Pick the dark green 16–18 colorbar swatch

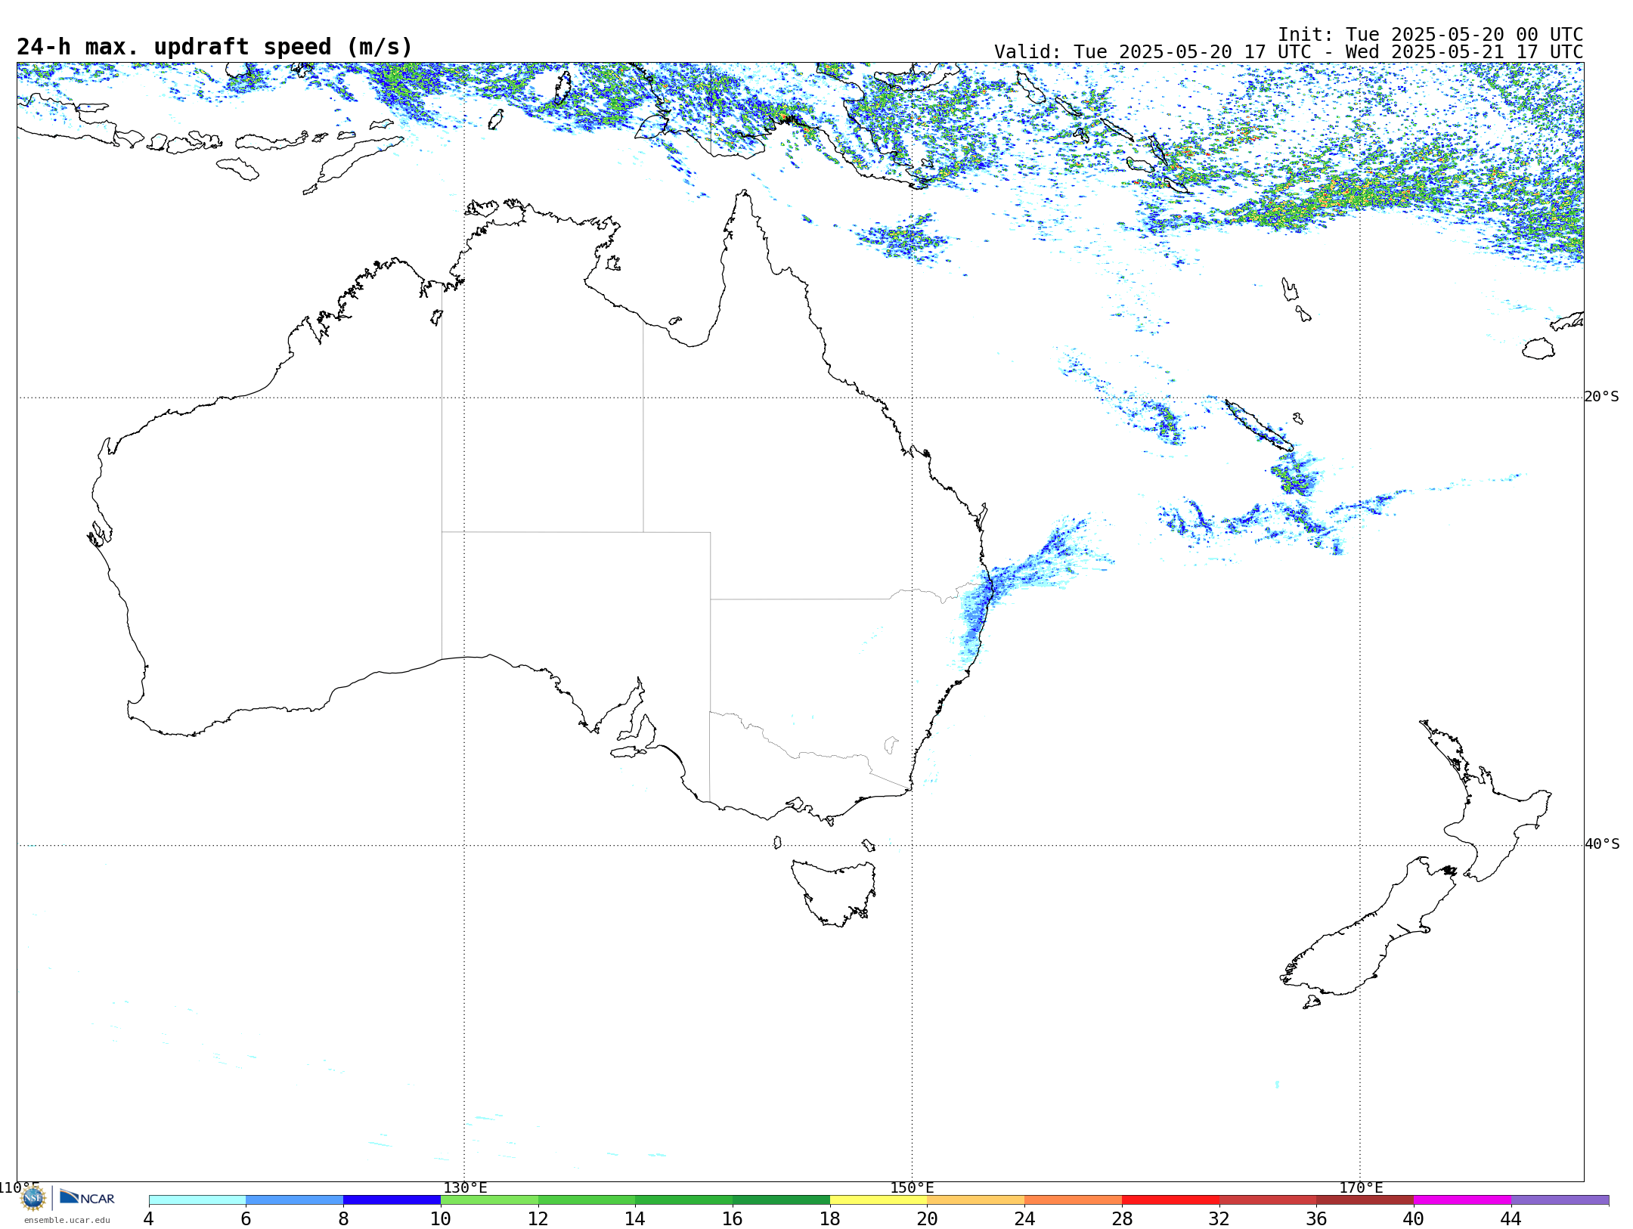[781, 1200]
